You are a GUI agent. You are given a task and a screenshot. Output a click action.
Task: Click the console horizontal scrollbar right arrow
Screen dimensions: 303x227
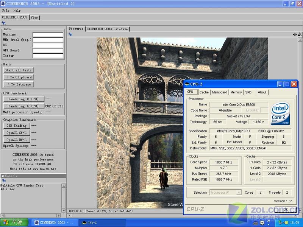coord(59,215)
